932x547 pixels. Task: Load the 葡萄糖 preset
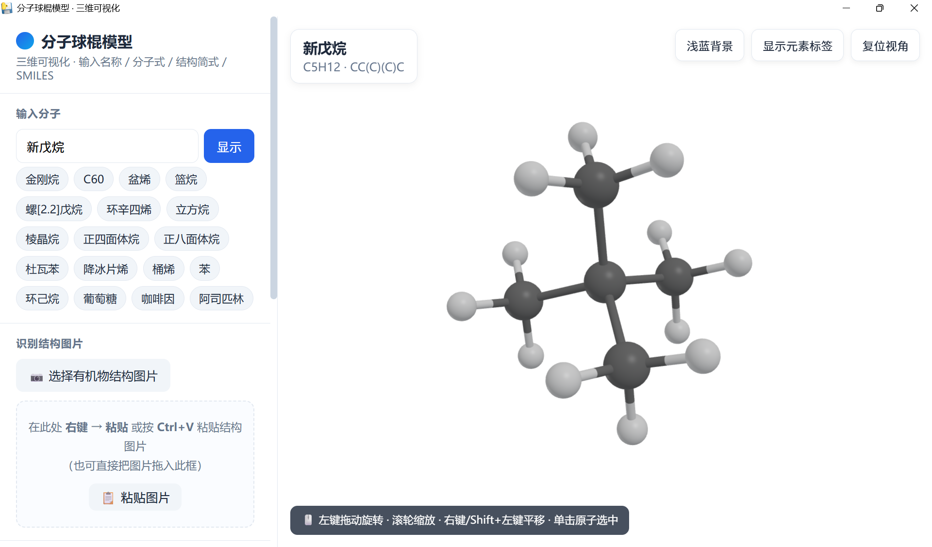(100, 299)
